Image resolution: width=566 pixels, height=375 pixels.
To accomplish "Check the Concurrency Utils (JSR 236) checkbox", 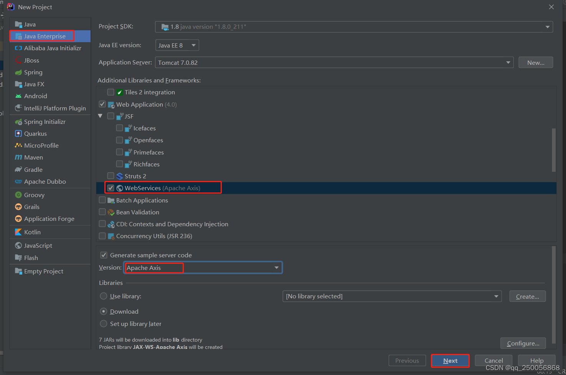I will (102, 236).
